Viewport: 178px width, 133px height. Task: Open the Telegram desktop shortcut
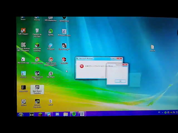coord(51,45)
